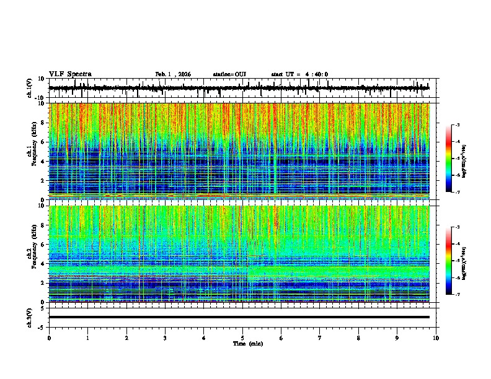Click the ch.1 spectrogram panel
This screenshot has height=379, width=491.
point(239,151)
